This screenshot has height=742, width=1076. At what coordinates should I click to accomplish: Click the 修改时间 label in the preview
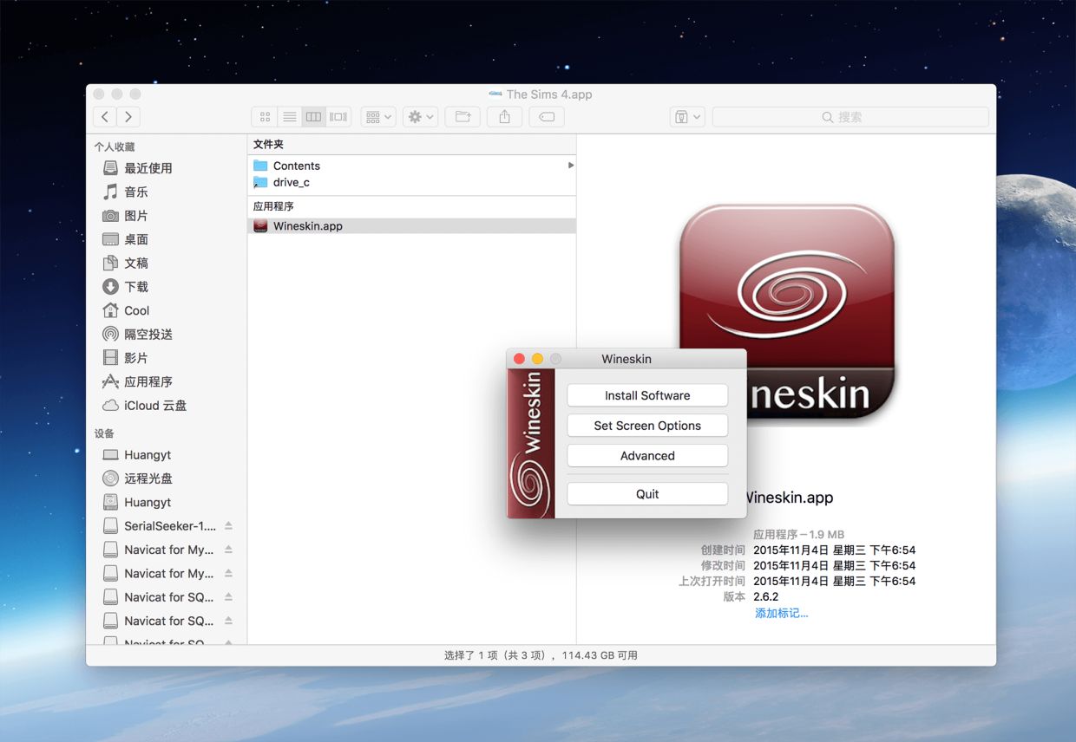coord(723,565)
